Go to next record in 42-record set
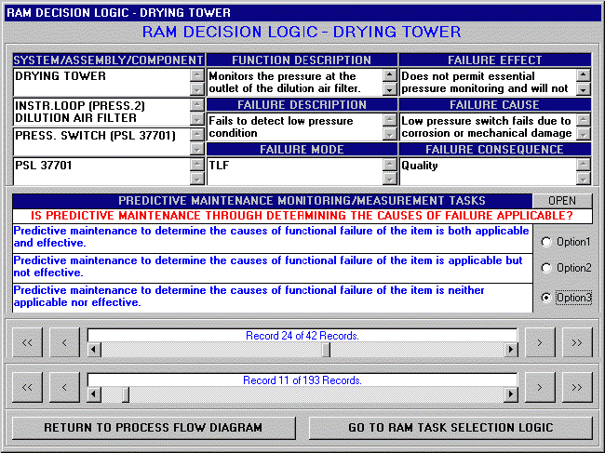605x453 pixels. point(540,342)
